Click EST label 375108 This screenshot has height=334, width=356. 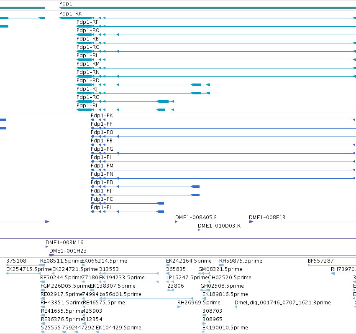coord(16,261)
